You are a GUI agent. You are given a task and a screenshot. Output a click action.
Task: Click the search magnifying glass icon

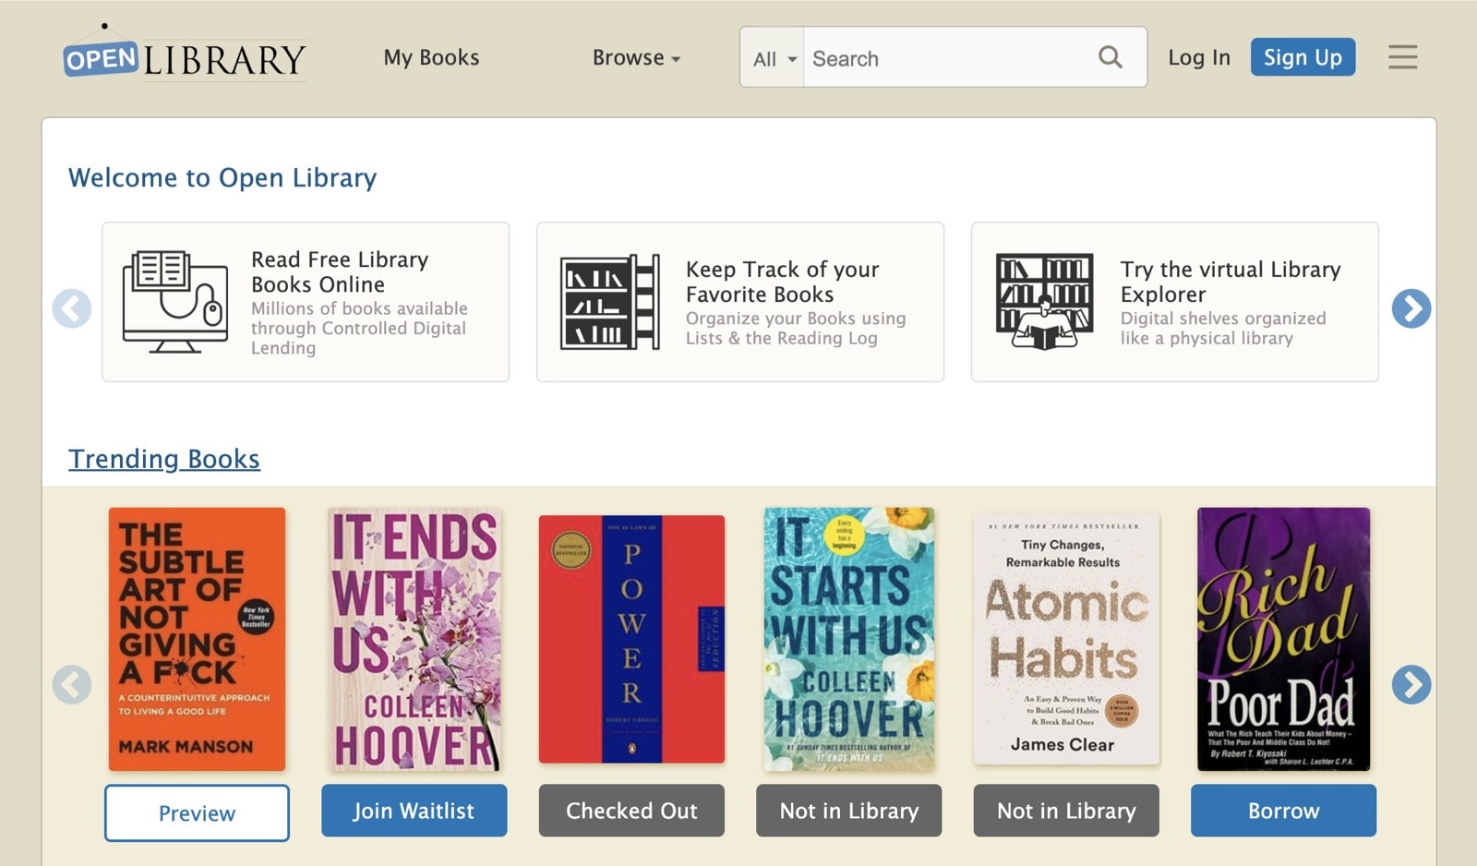[x=1111, y=57]
